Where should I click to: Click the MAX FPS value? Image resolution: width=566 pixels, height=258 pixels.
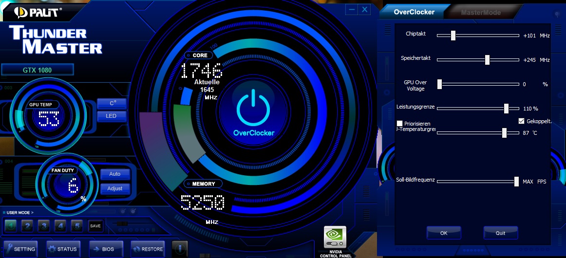coord(535,182)
